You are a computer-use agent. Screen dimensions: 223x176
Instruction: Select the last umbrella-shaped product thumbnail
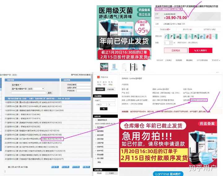click(144, 67)
